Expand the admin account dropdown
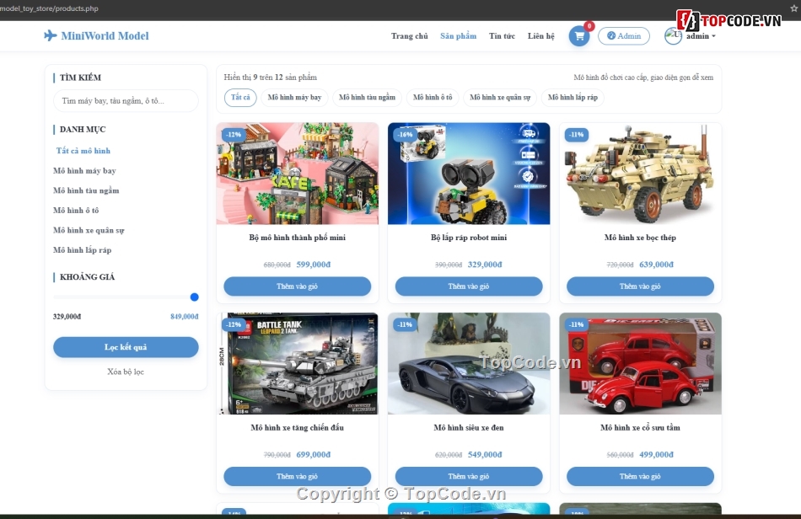Image resolution: width=801 pixels, height=519 pixels. coord(701,35)
